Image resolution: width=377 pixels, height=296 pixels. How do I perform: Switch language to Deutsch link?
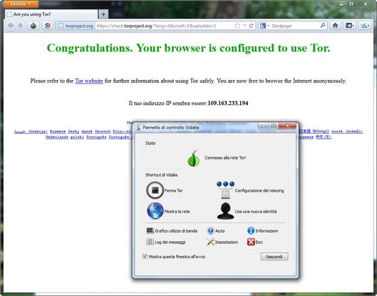click(103, 131)
